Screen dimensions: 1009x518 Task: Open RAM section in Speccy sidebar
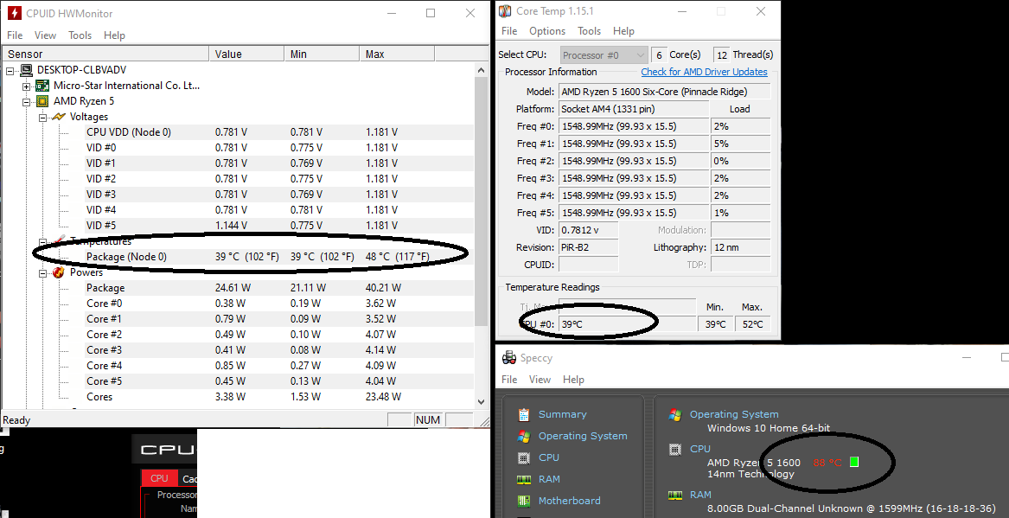coord(549,479)
